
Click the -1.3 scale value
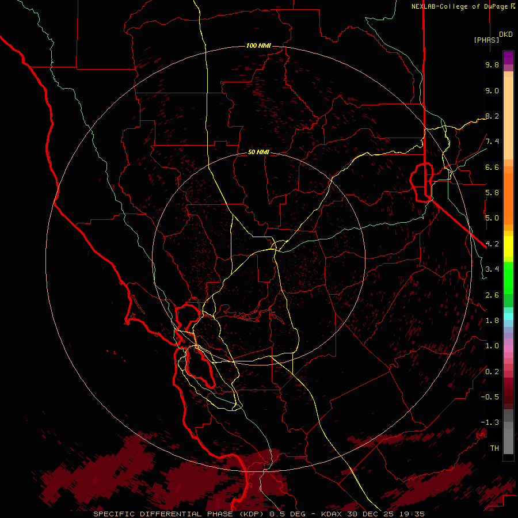pos(490,422)
